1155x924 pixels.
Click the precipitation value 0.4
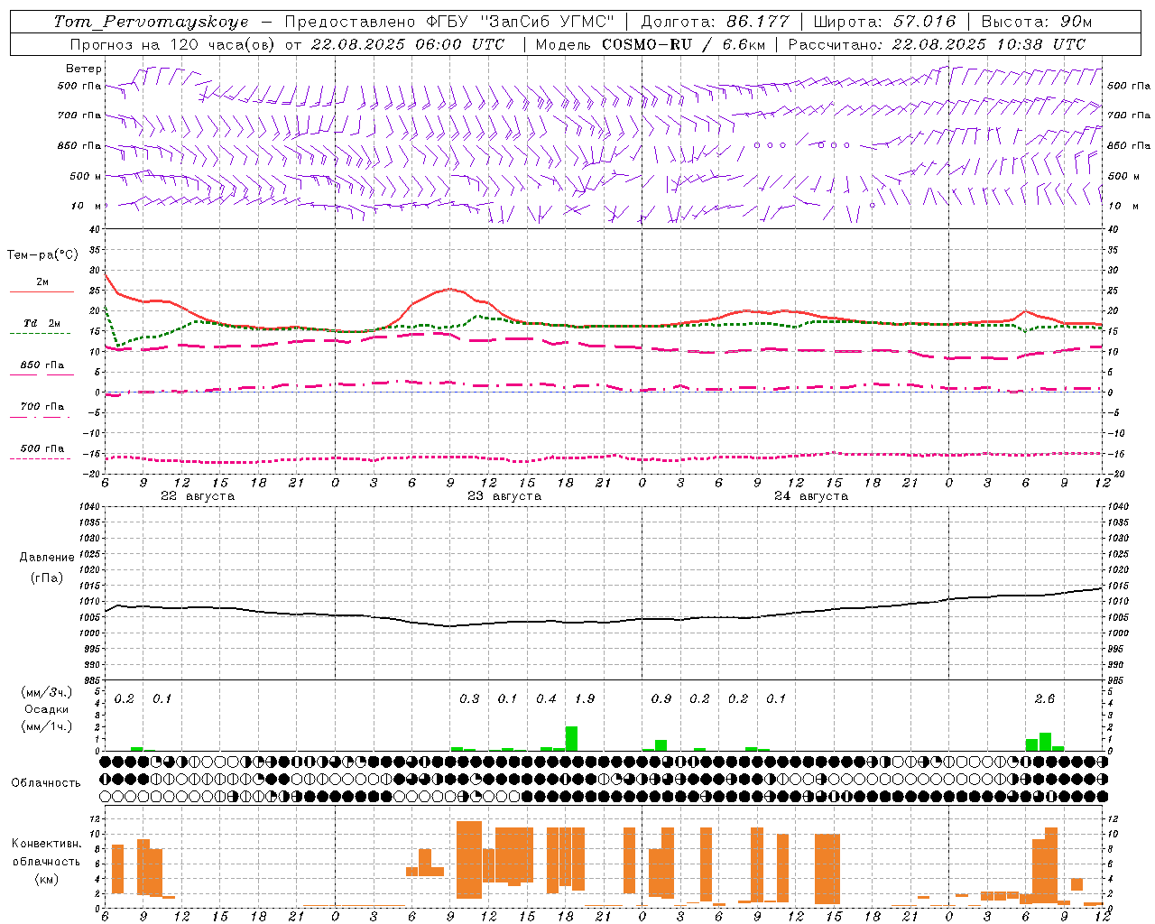pyautogui.click(x=546, y=699)
